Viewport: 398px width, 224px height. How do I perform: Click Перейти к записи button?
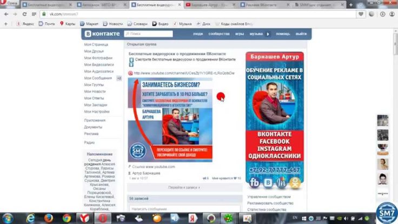pos(184,188)
